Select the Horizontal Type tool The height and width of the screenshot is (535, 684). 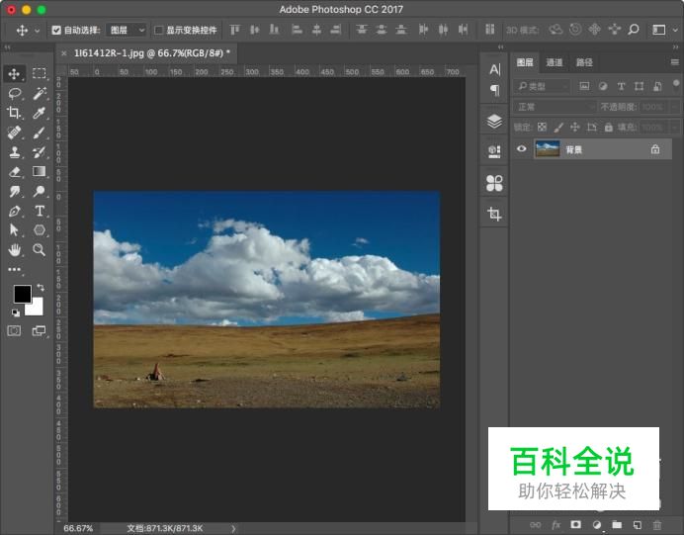point(40,211)
